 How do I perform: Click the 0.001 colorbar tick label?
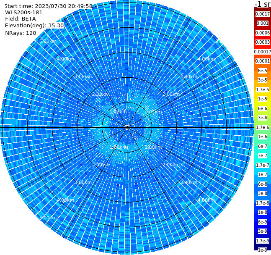[x=263, y=23]
